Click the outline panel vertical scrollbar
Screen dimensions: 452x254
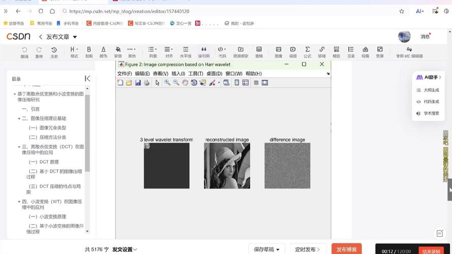pos(87,133)
